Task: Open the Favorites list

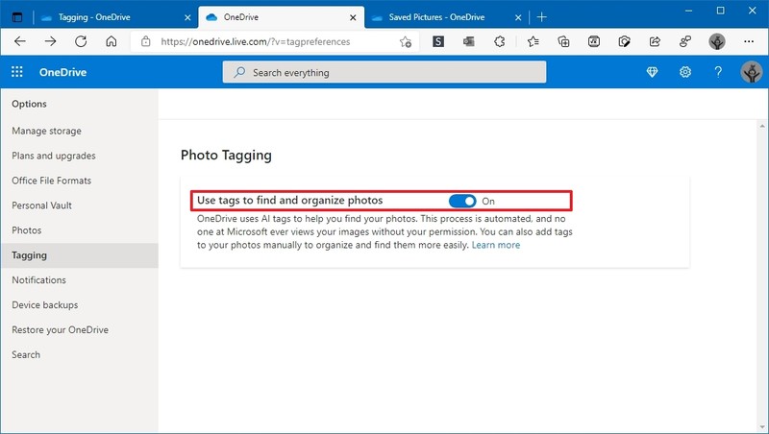Action: (533, 41)
